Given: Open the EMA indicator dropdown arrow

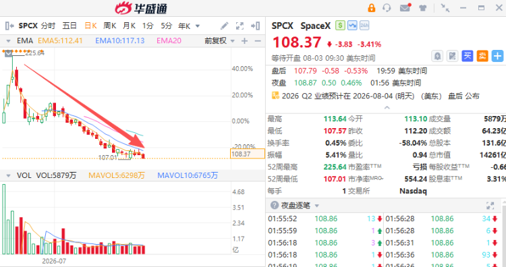Looking at the screenshot, I should click(8, 41).
